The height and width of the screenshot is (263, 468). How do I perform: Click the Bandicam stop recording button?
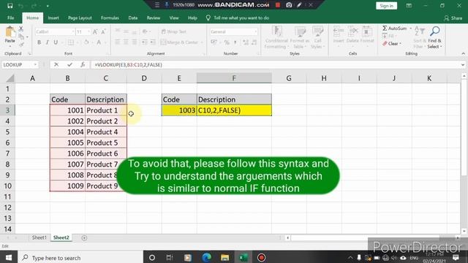(x=278, y=5)
